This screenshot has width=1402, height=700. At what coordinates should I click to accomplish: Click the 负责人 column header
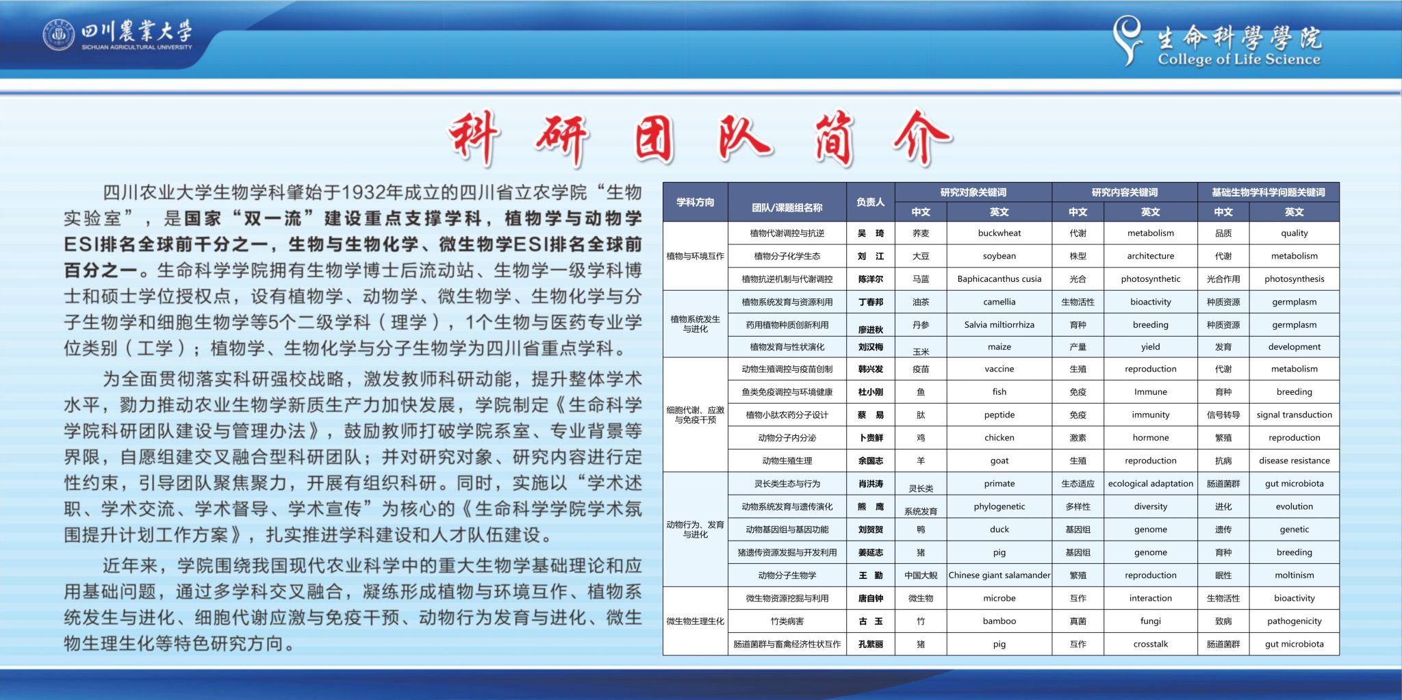coord(870,202)
